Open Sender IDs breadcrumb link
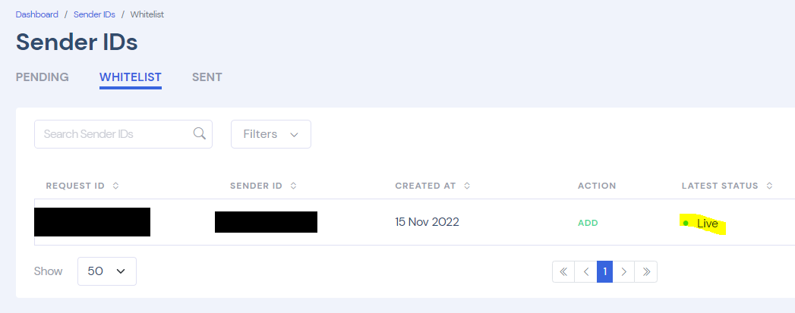This screenshot has height=313, width=795. coord(94,14)
